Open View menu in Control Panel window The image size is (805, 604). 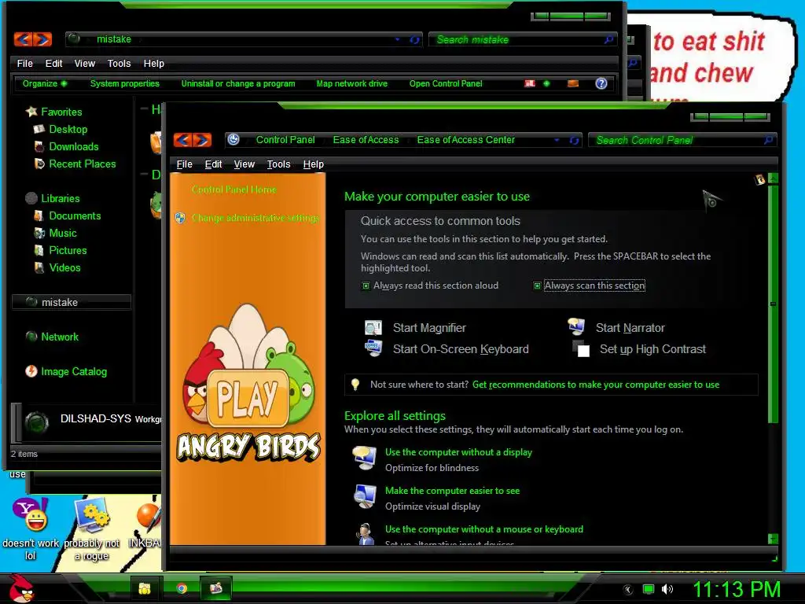[244, 164]
